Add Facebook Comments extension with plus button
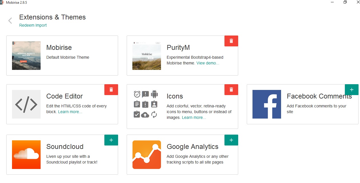 [352, 90]
